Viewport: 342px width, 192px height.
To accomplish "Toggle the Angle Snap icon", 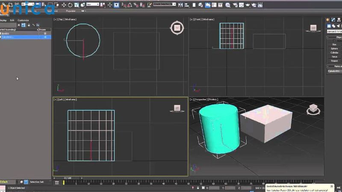I will click(130, 5).
